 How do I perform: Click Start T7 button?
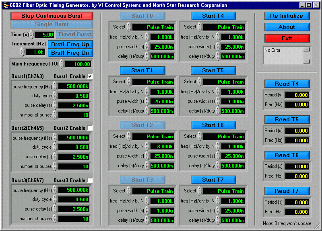(x=213, y=180)
